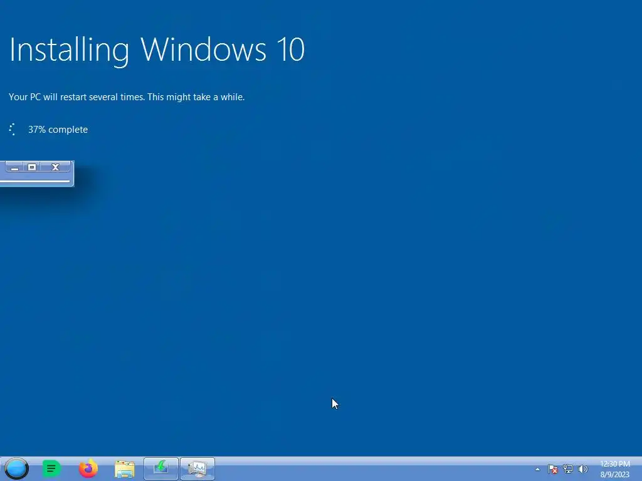Maximize the partially hidden window
This screenshot has height=481, width=642.
tap(32, 167)
